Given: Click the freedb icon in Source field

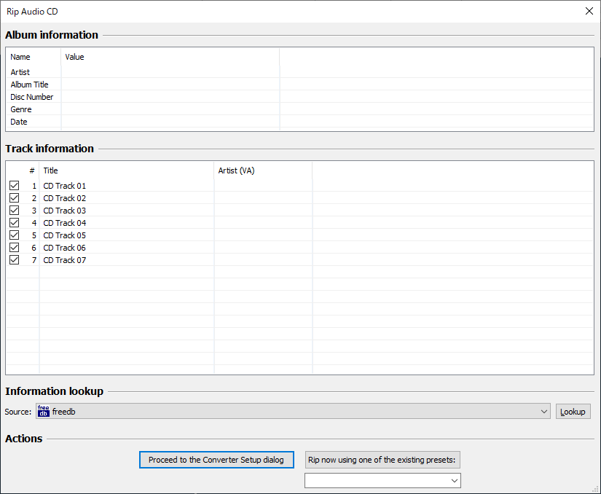Looking at the screenshot, I should [x=43, y=412].
